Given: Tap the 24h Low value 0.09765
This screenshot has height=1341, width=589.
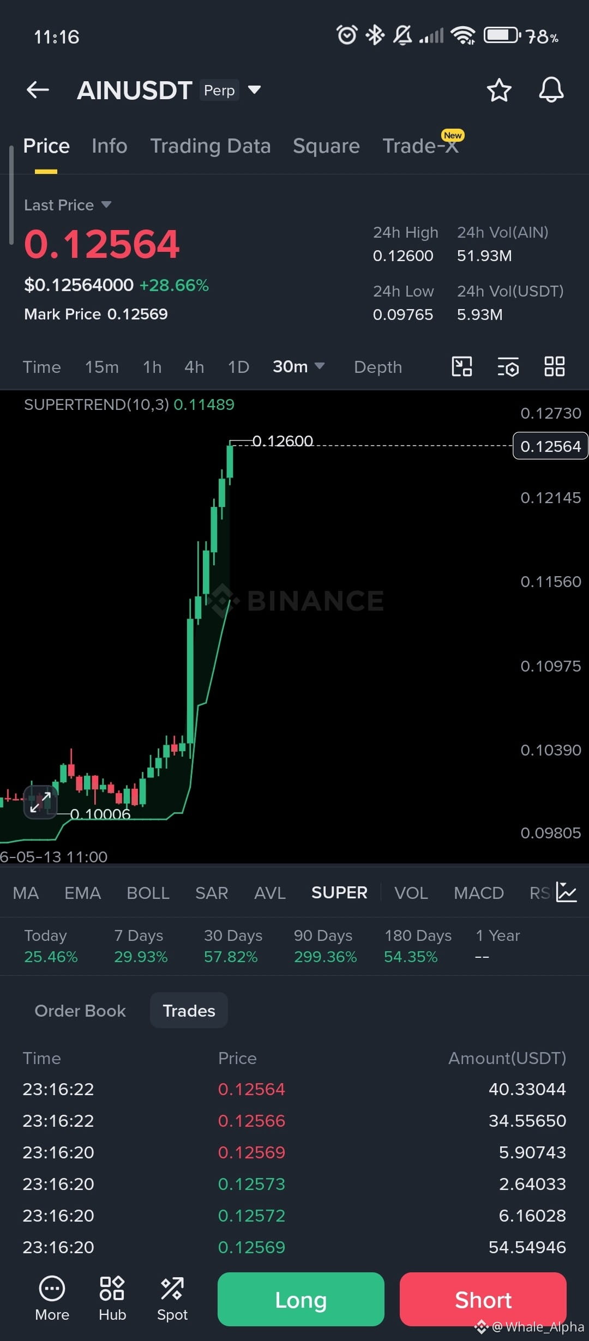Looking at the screenshot, I should [403, 315].
